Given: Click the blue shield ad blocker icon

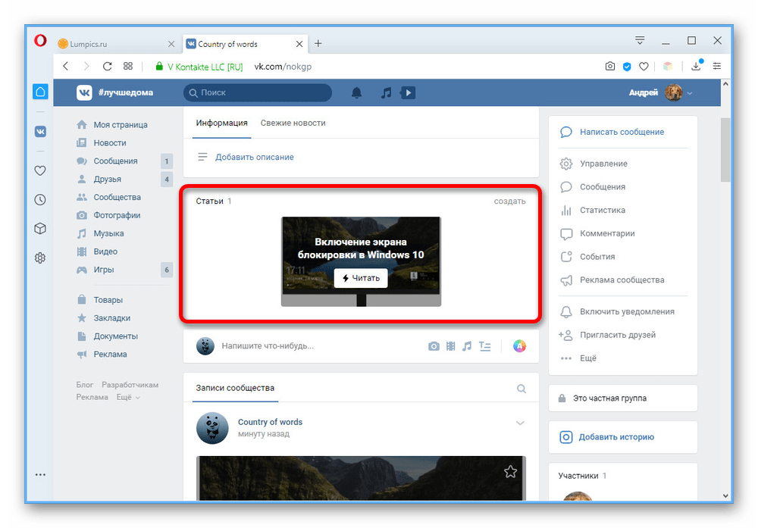Looking at the screenshot, I should point(627,67).
